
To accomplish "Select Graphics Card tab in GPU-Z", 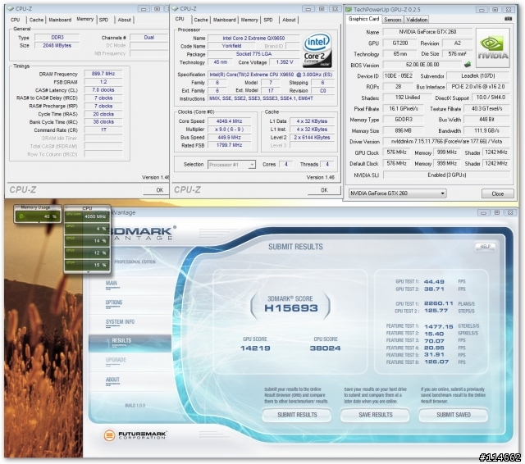I will coord(363,19).
